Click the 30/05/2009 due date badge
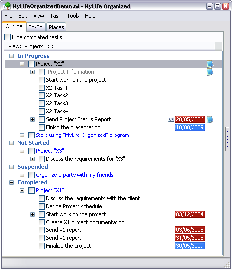Screen dimensions: 232x270 (x=190, y=246)
